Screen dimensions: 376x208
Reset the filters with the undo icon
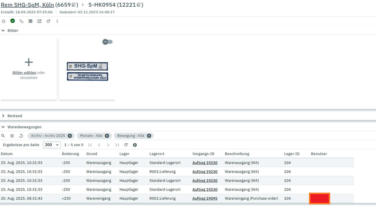point(21,136)
